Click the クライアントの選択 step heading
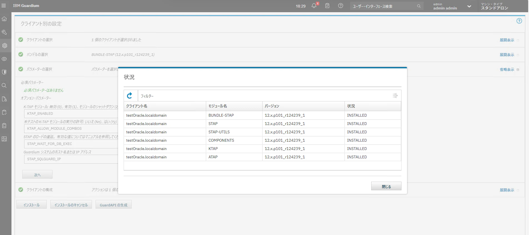This screenshot has width=529, height=235. click(39, 40)
